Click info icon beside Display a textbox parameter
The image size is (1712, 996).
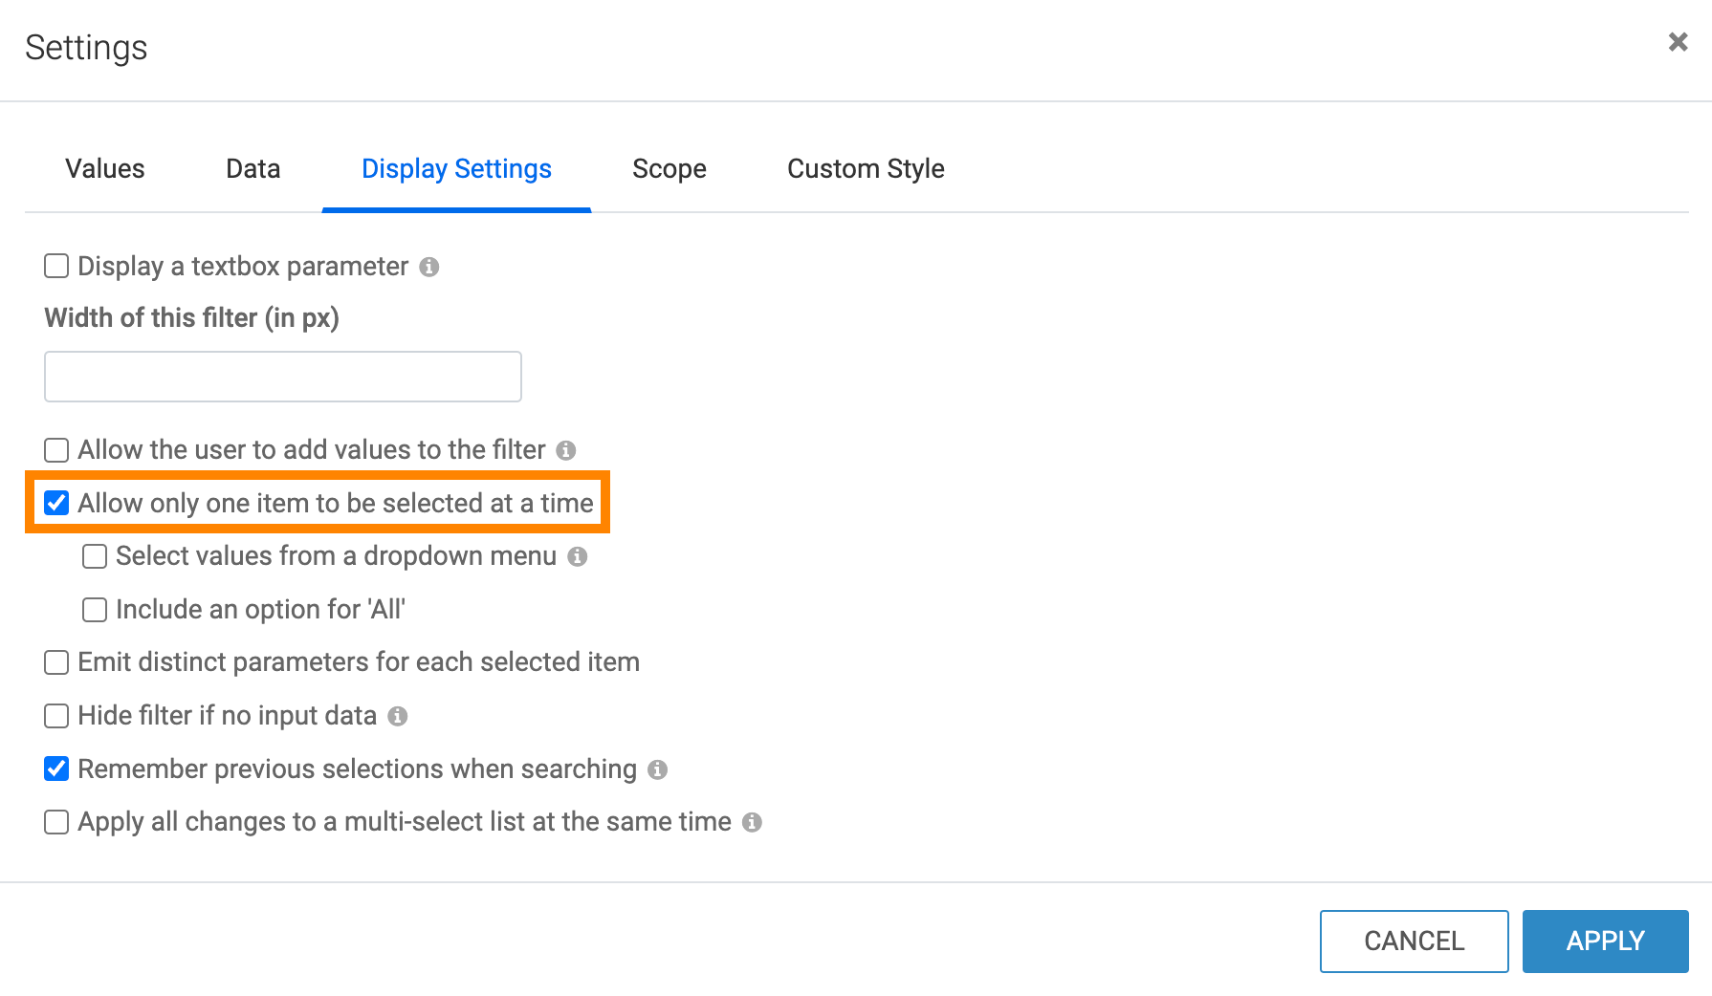tap(429, 267)
